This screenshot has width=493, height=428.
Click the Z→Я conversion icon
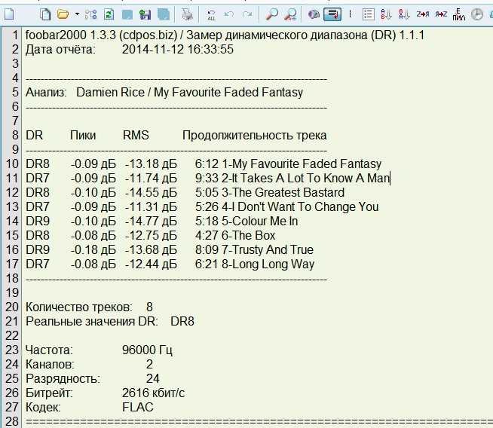[423, 14]
